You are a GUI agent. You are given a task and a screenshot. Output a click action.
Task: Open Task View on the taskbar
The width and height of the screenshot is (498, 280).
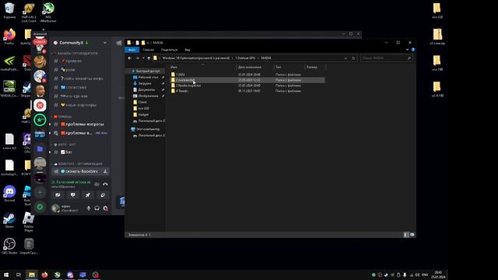coord(19,275)
